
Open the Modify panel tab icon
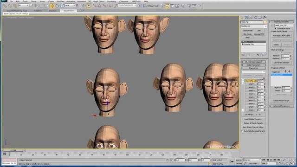tap(246, 18)
